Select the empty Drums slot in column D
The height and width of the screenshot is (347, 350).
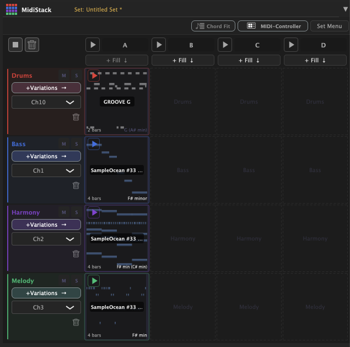coord(315,102)
